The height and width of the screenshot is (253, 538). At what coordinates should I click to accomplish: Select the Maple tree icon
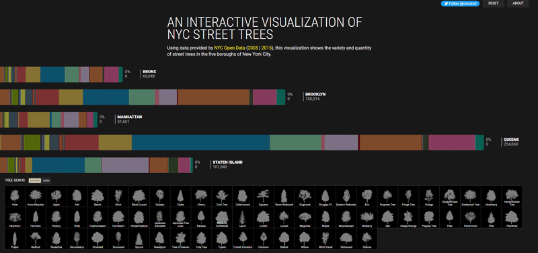click(325, 217)
